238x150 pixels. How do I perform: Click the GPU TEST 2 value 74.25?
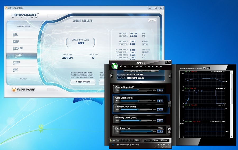(x=133, y=36)
